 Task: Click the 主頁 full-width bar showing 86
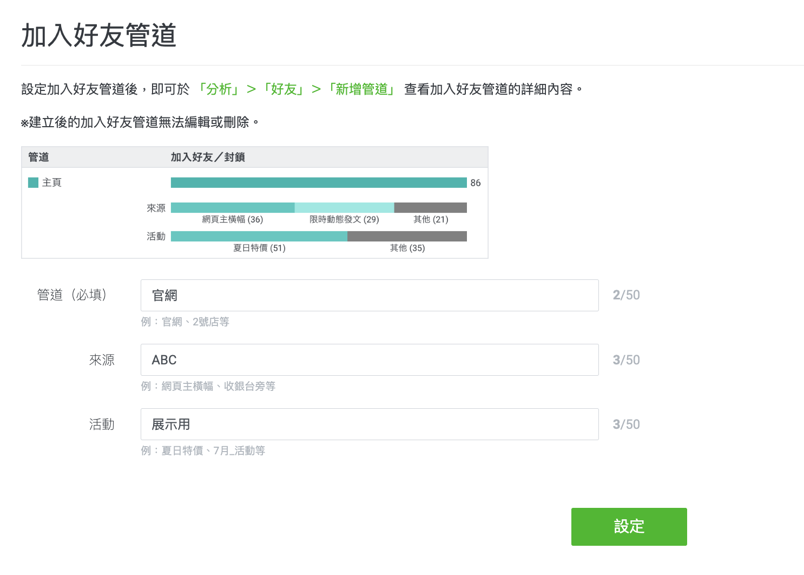pyautogui.click(x=318, y=182)
